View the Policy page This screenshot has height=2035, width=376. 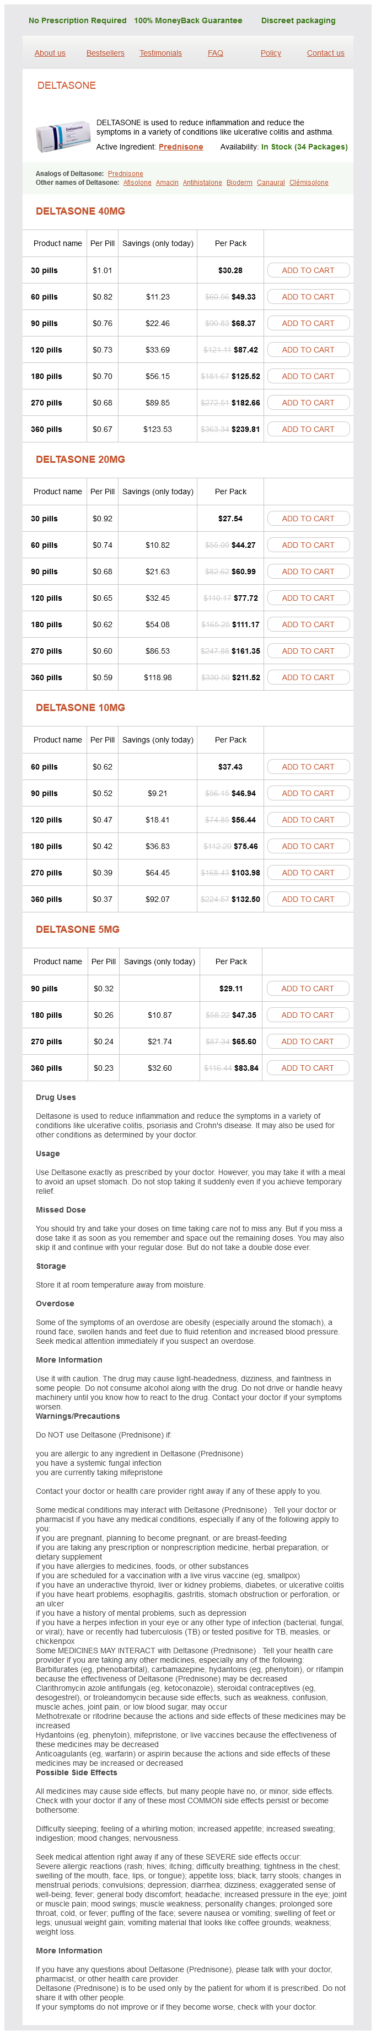click(270, 53)
